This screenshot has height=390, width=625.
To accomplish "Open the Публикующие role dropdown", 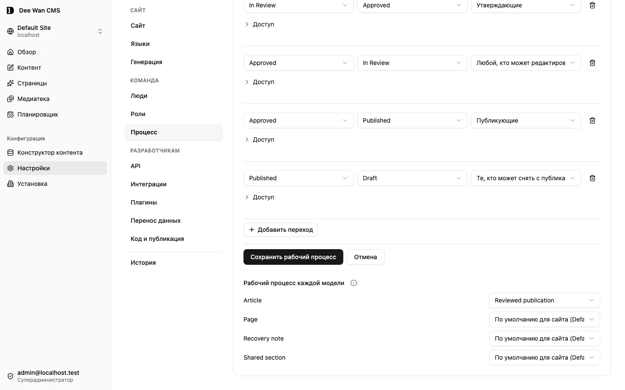I will (526, 120).
